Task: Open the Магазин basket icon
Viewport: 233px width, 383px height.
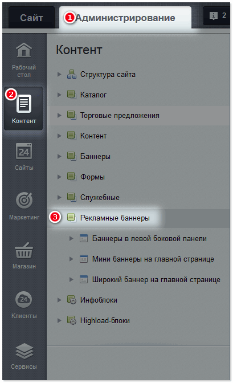Action: [x=24, y=250]
